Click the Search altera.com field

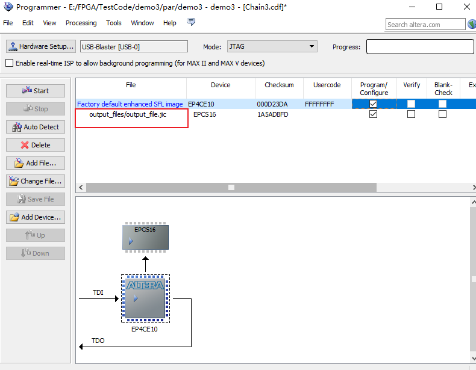pyautogui.click(x=425, y=24)
